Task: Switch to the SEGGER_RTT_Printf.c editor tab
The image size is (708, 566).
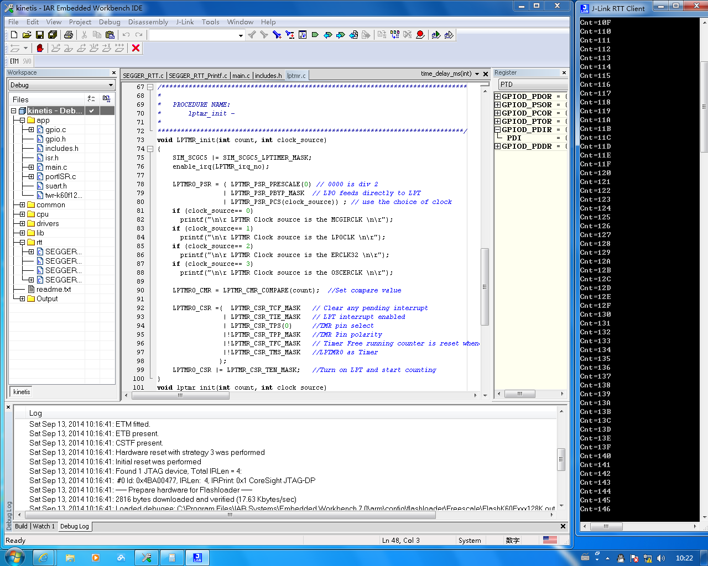Action: pos(197,76)
